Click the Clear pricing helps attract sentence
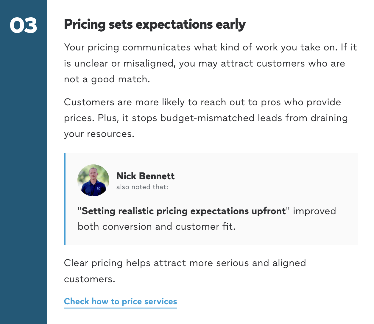Screen dimensions: 374x324 point(185,271)
